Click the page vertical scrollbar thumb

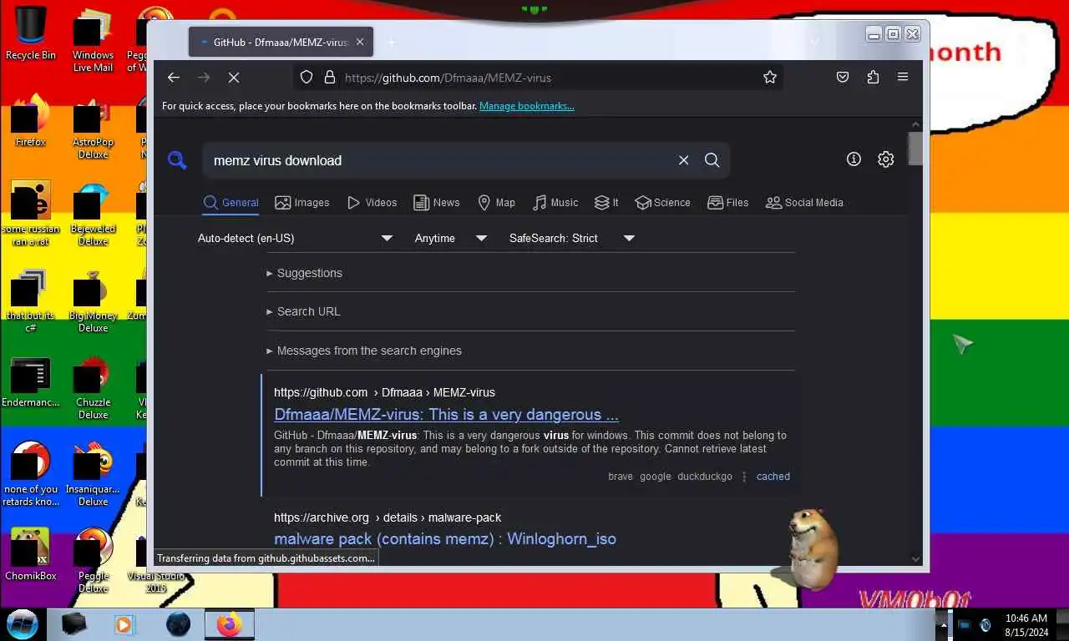[915, 149]
